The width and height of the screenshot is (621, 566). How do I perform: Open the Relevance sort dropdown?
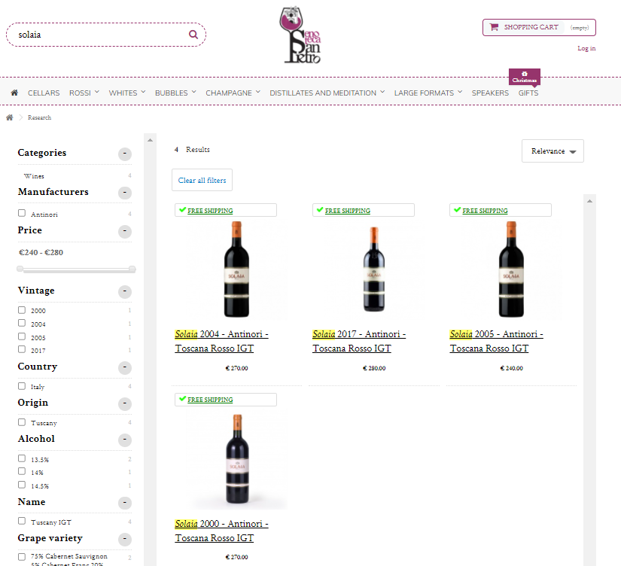(553, 151)
